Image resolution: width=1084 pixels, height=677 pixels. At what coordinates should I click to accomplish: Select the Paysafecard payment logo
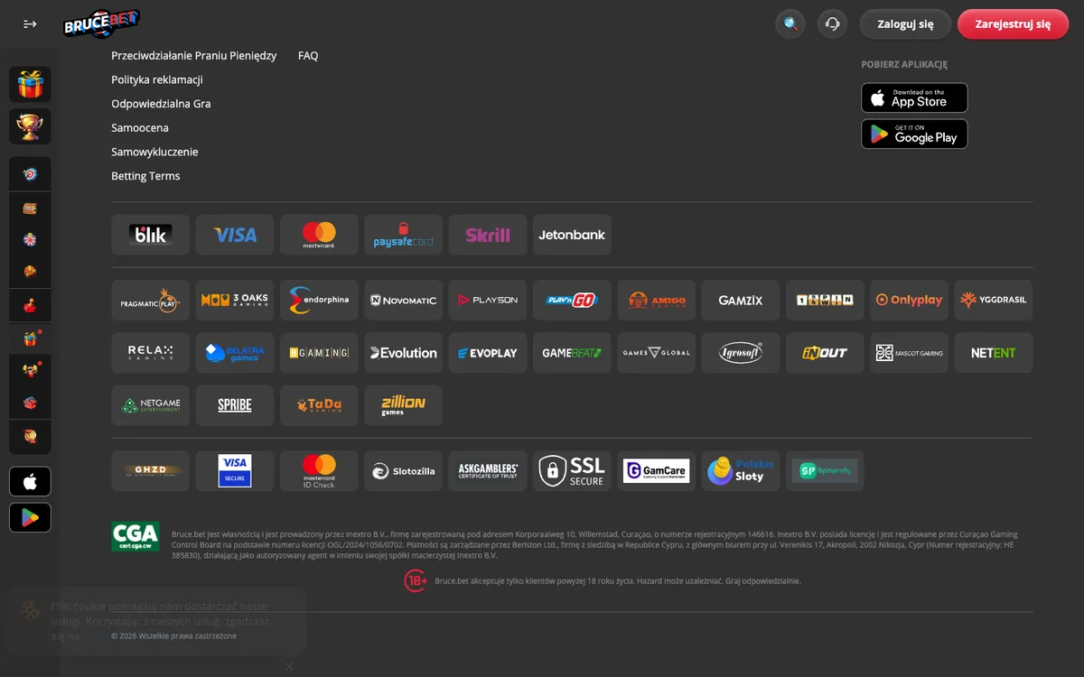404,235
